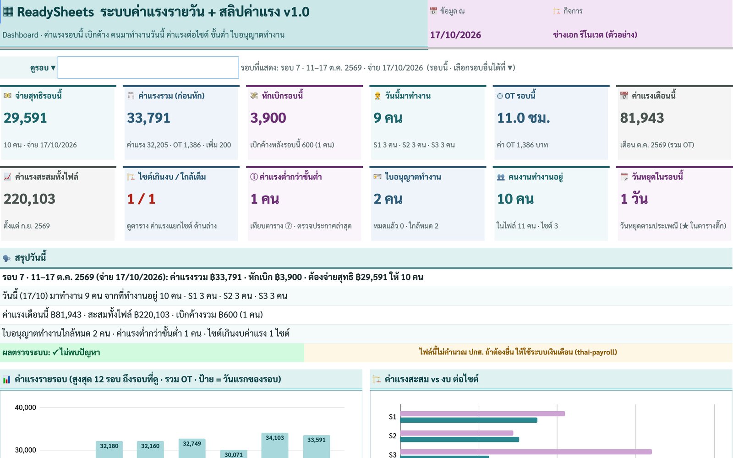Click cumulative wage value 220,103
The width and height of the screenshot is (733, 458).
(29, 199)
